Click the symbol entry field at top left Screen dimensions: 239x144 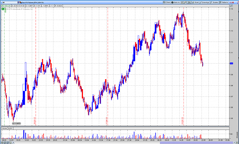coord(10,2)
